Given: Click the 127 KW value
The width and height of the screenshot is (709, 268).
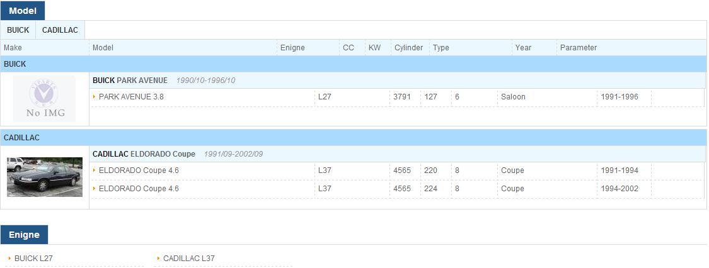Looking at the screenshot, I should (431, 96).
